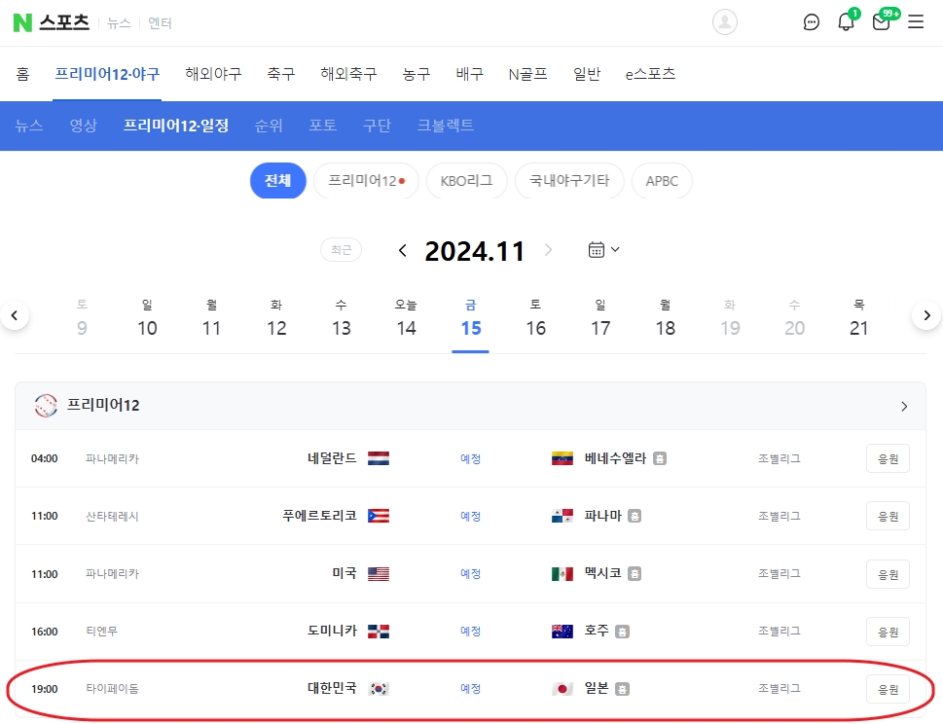Select date Saturday 16

(536, 319)
